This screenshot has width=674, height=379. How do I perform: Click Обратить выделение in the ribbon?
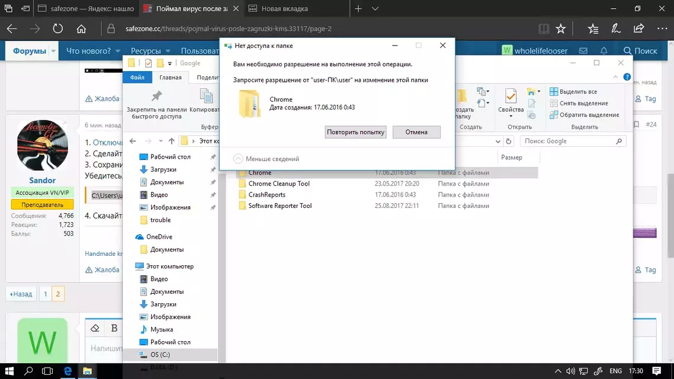tap(585, 115)
